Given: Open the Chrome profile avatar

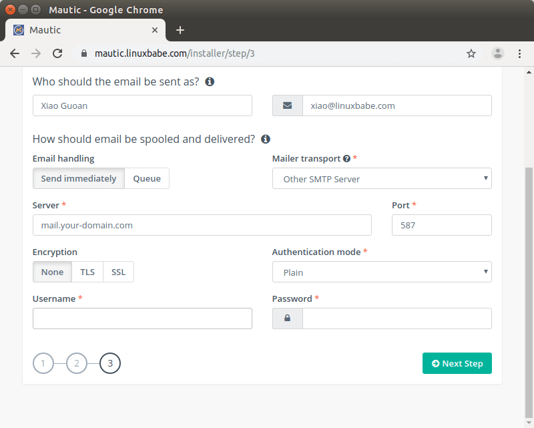Looking at the screenshot, I should 498,53.
